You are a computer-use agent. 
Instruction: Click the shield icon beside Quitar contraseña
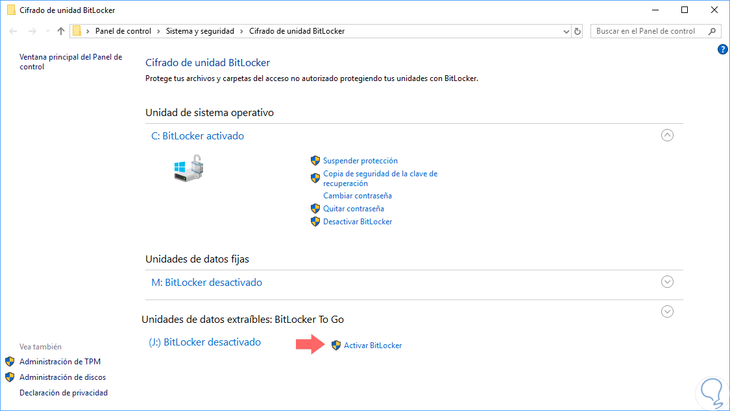[x=315, y=208]
